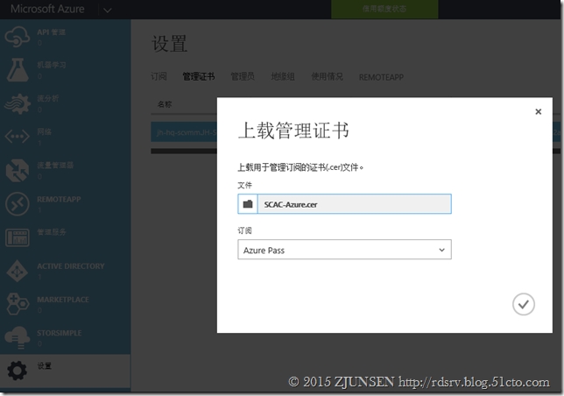Open the management services icon
Image resolution: width=564 pixels, height=396 pixels.
[x=17, y=237]
